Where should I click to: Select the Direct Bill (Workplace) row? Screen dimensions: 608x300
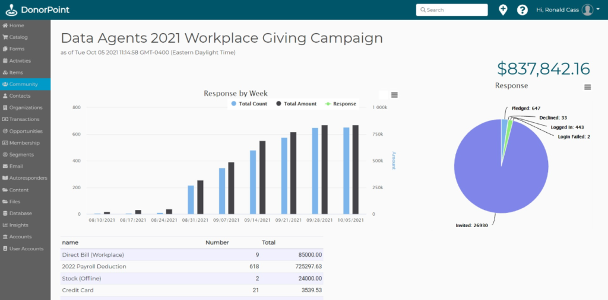tap(192, 255)
